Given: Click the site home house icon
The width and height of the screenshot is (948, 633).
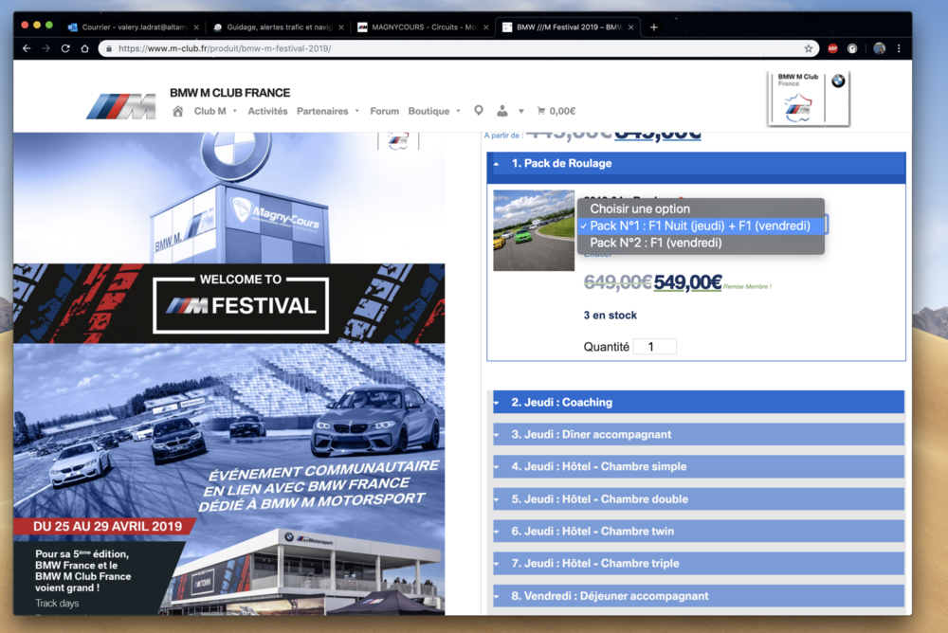Looking at the screenshot, I should pos(178,111).
